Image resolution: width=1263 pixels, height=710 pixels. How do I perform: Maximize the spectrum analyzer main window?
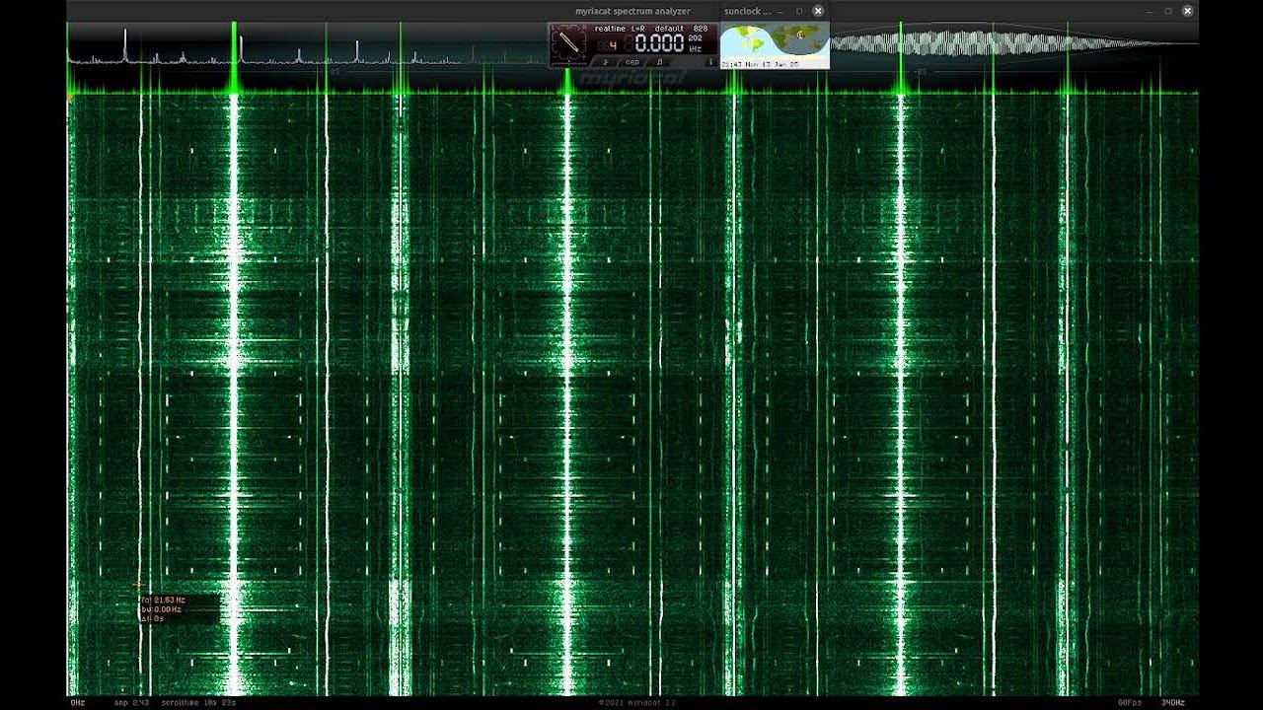pyautogui.click(x=1168, y=11)
